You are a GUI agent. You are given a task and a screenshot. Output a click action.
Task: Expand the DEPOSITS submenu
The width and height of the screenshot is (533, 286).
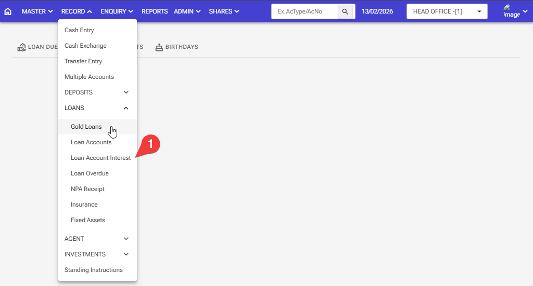97,92
